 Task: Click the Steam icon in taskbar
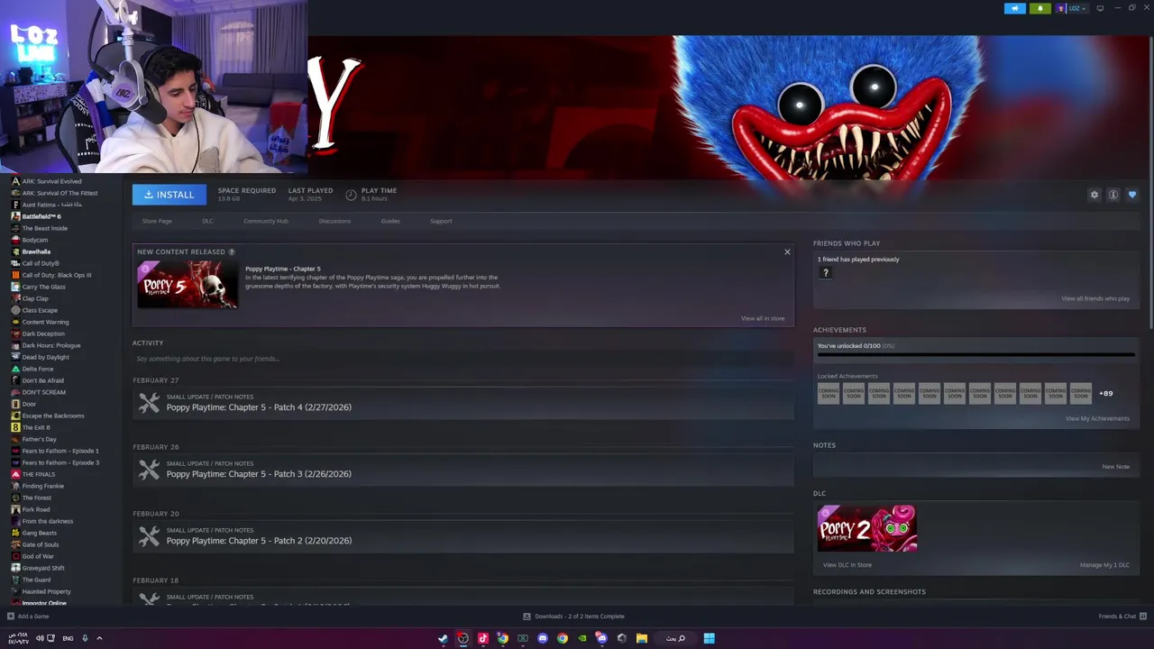point(443,638)
